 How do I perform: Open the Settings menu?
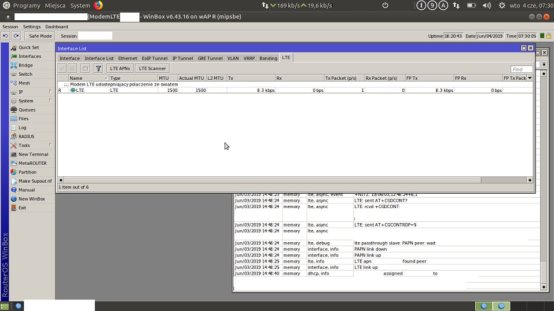32,27
